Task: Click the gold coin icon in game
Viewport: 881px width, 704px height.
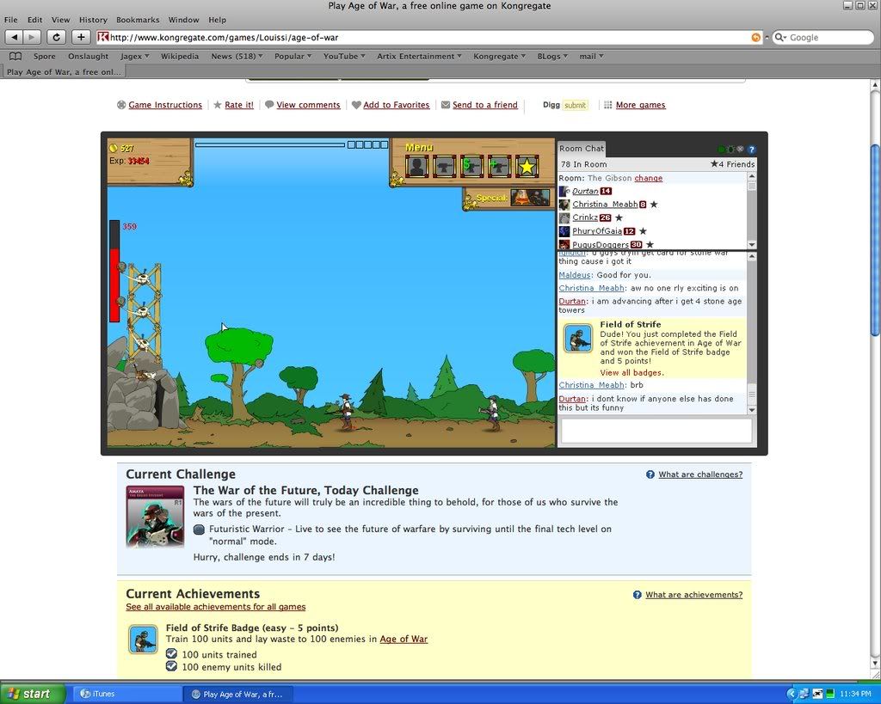Action: pyautogui.click(x=113, y=148)
